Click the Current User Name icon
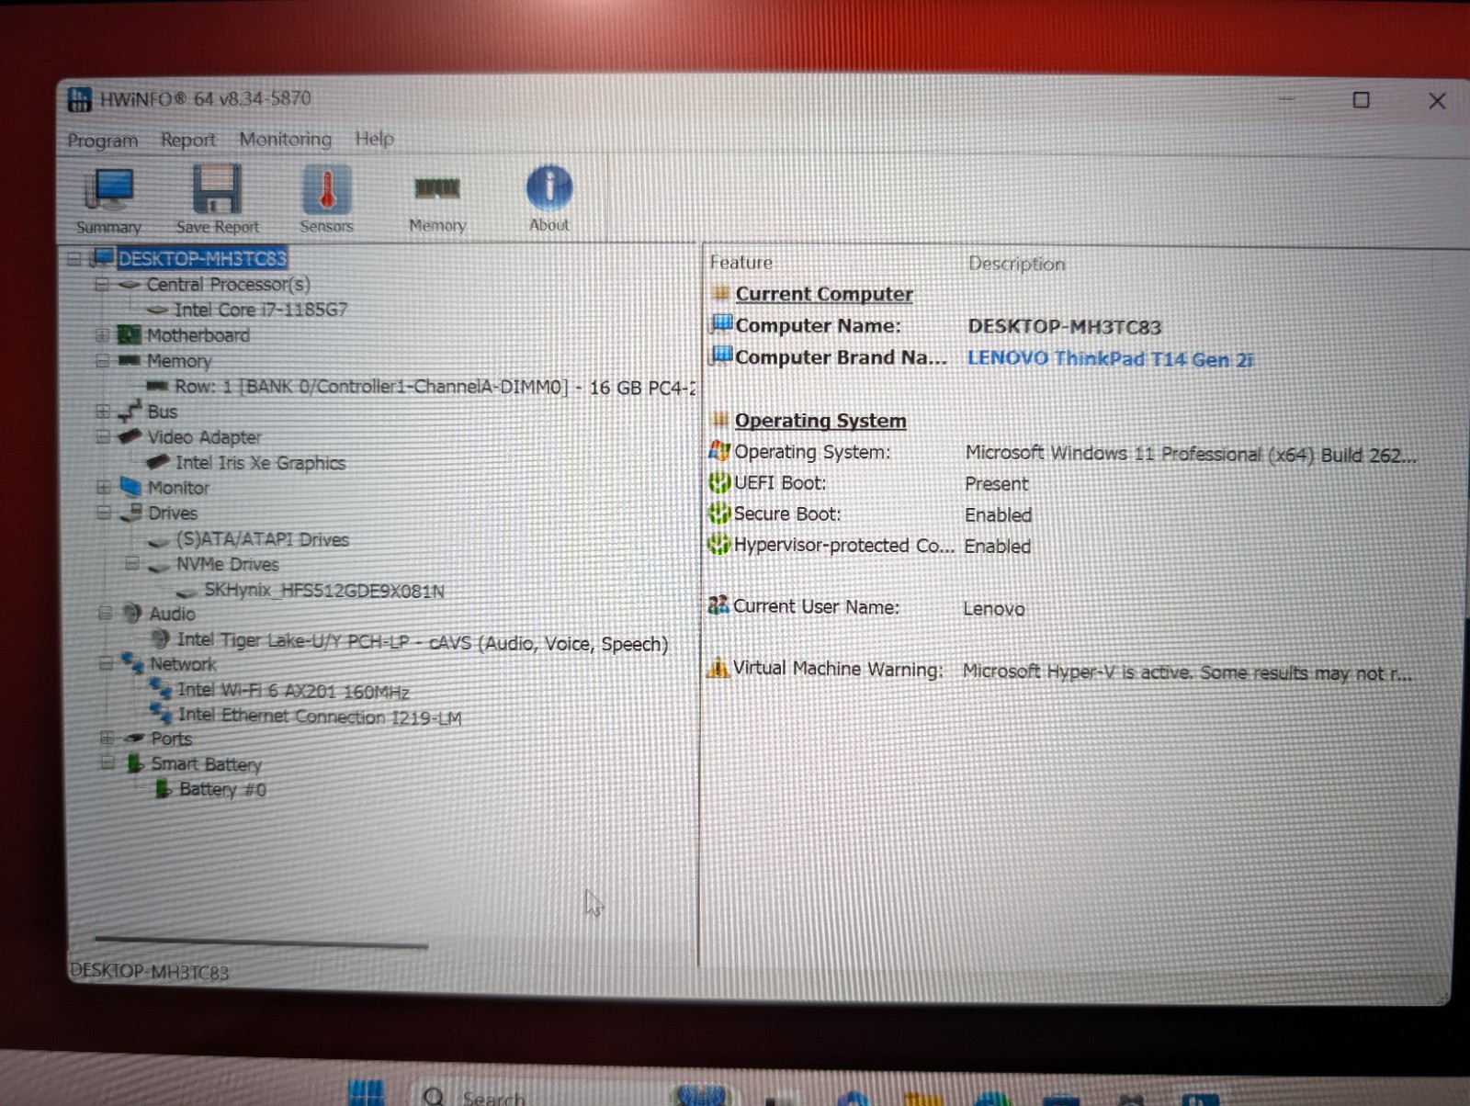The width and height of the screenshot is (1470, 1106). [718, 605]
